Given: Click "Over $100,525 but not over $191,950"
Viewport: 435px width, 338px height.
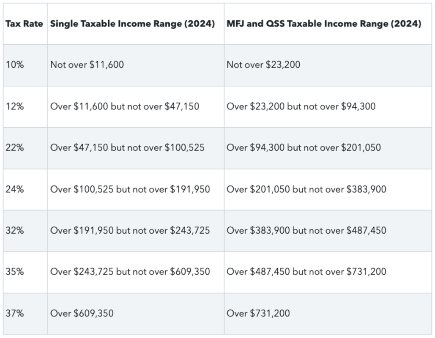Looking at the screenshot, I should point(130,189).
